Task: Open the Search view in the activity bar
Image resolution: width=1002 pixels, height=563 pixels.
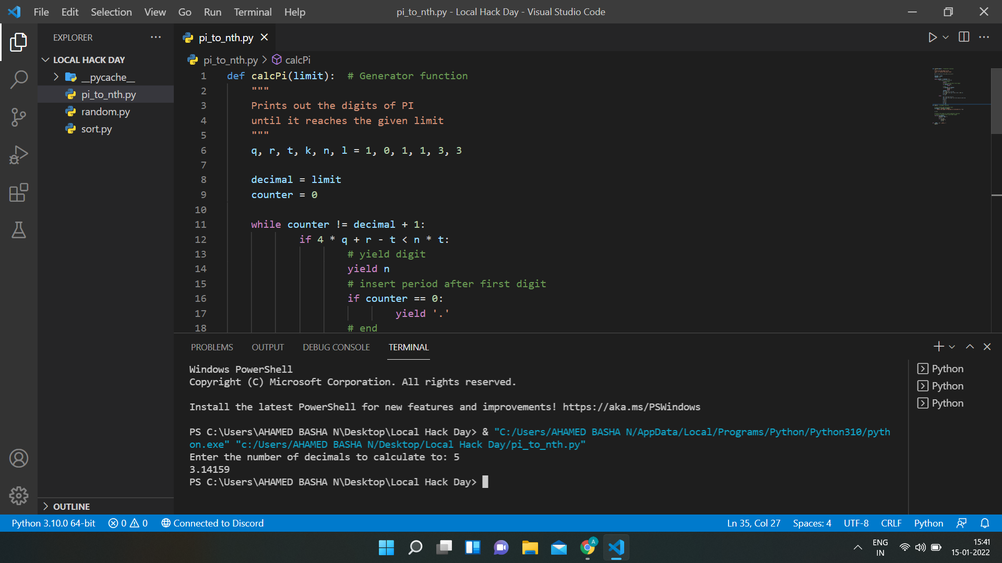Action: click(x=19, y=79)
